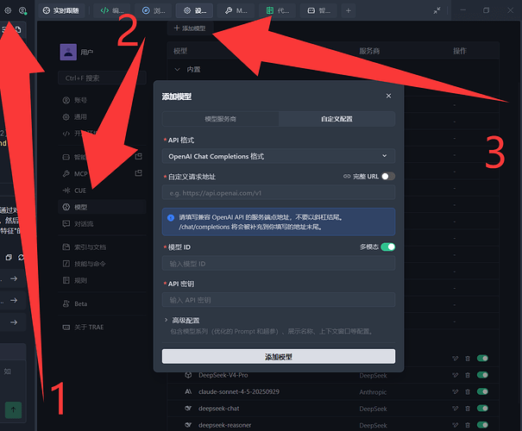Open 关于 TRAE page
The image size is (522, 431).
click(102, 327)
